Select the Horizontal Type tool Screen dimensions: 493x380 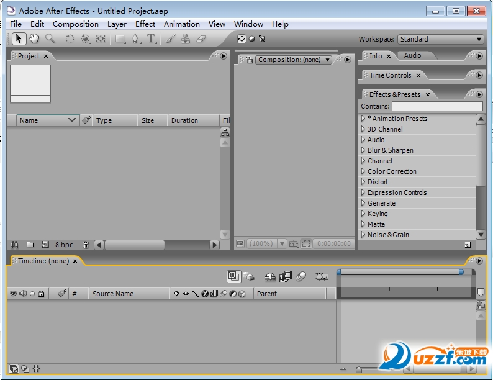click(152, 39)
